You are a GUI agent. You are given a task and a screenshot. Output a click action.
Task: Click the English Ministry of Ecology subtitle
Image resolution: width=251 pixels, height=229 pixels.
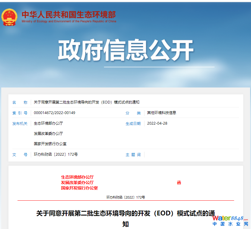tap(69, 21)
